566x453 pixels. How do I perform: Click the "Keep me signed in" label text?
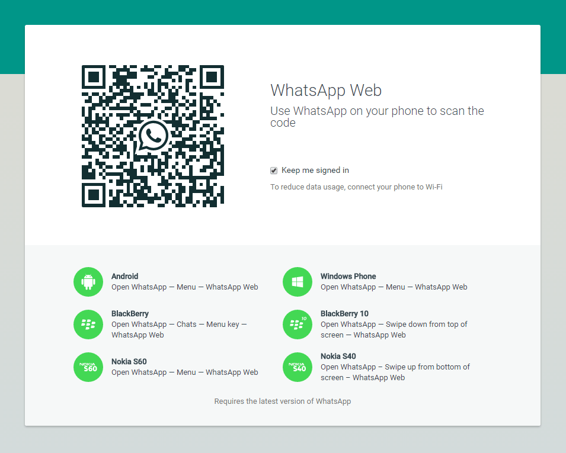[x=315, y=171]
